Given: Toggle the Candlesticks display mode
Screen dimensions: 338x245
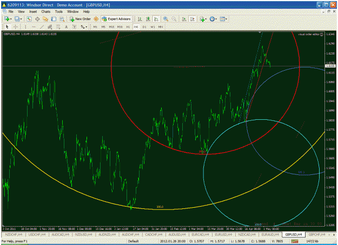Looking at the screenshot, I should click(148, 19).
